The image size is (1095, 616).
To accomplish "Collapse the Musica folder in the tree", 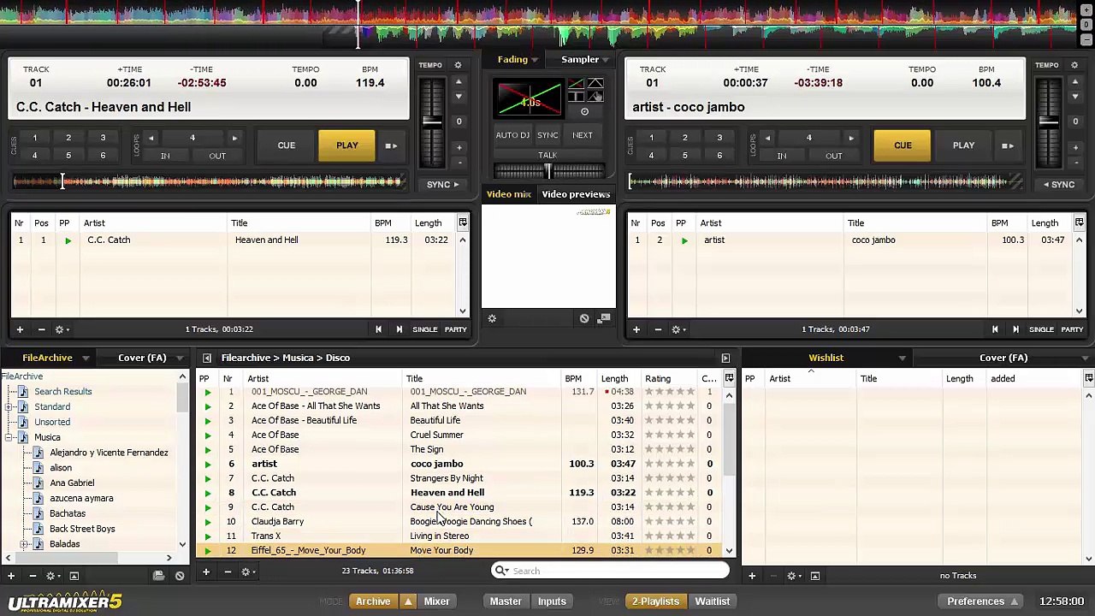I will pos(9,437).
